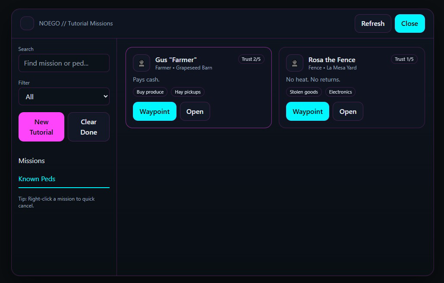
Task: Click the Rosa the Fence name heading
Action: click(332, 60)
